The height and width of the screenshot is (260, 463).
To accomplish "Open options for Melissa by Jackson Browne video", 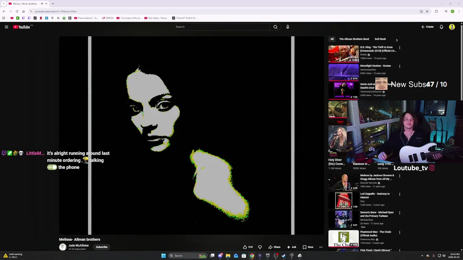I will (x=399, y=176).
